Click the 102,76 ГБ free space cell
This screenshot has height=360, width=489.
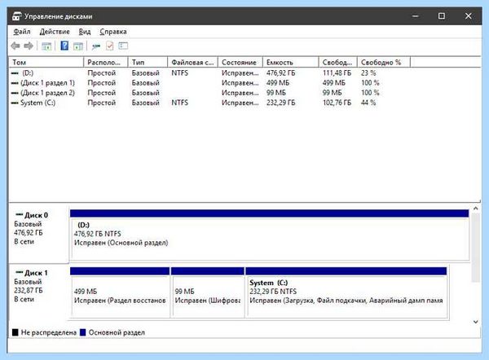click(337, 103)
